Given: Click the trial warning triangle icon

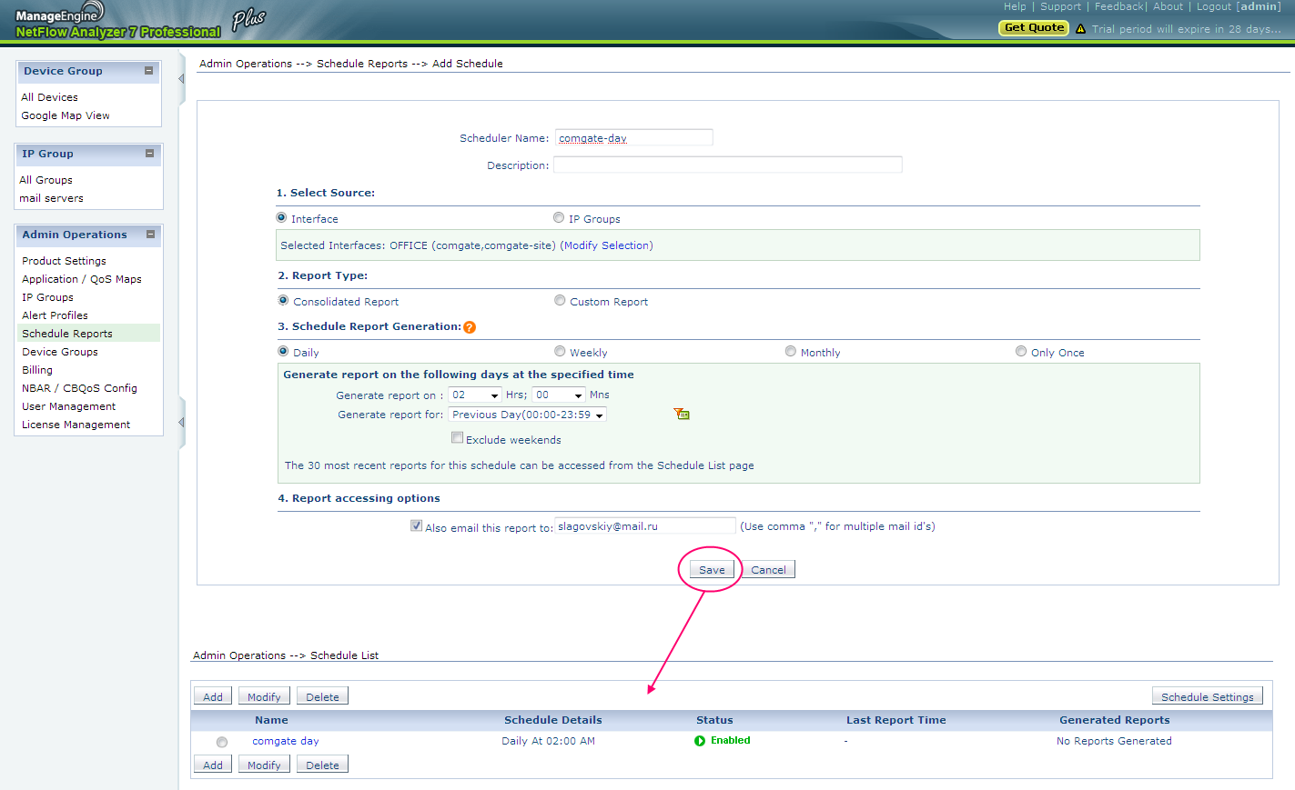Looking at the screenshot, I should 1080,29.
